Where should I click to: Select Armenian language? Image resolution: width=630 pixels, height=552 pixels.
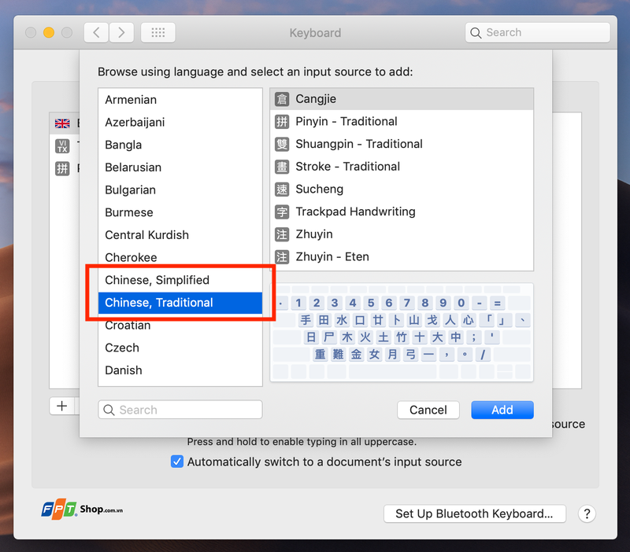click(x=180, y=100)
